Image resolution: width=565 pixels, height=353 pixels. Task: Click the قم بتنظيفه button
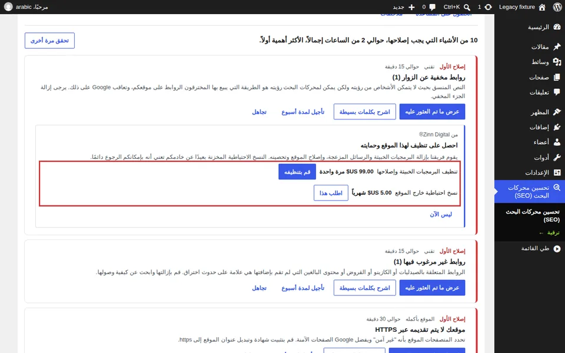pos(297,172)
